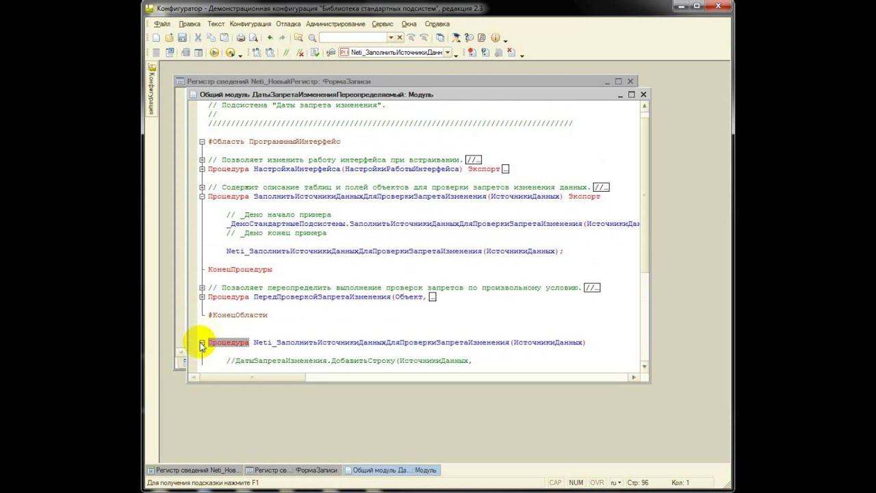
Task: Expand the НастройкаИнтерфейса procedure
Action: tap(202, 169)
